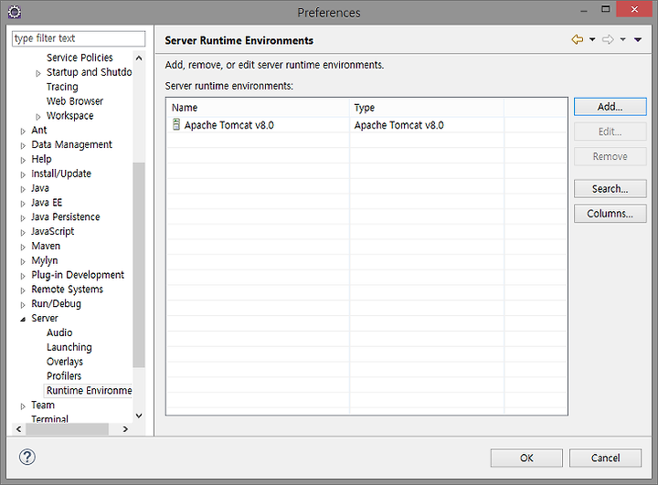Viewport: 658px width, 485px height.
Task: Expand the Run/Debug node
Action: pyautogui.click(x=23, y=304)
